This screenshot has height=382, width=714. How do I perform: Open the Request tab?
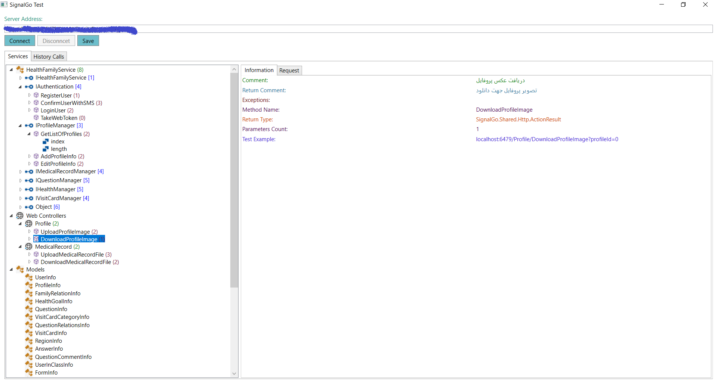click(x=289, y=71)
